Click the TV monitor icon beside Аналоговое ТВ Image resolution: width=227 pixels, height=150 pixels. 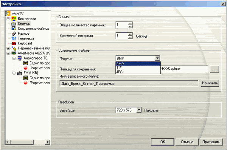(20, 58)
